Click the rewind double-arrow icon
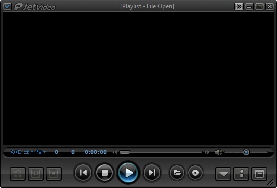The height and width of the screenshot is (188, 277). [x=114, y=152]
